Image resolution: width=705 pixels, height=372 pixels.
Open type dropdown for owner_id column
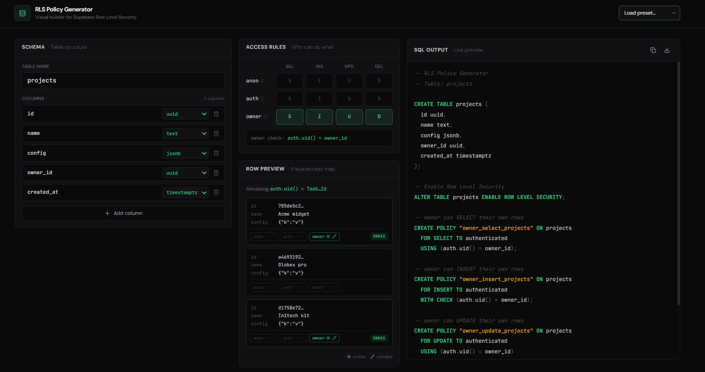tap(185, 173)
